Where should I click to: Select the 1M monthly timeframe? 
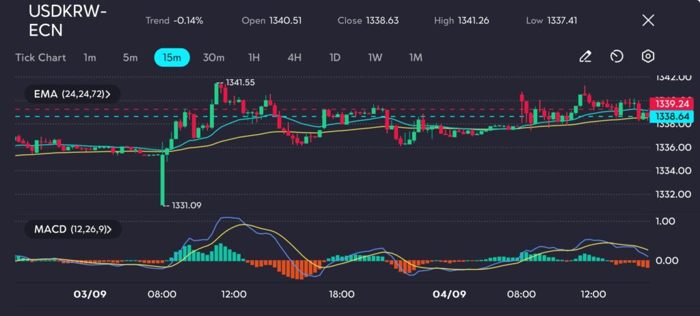point(415,57)
